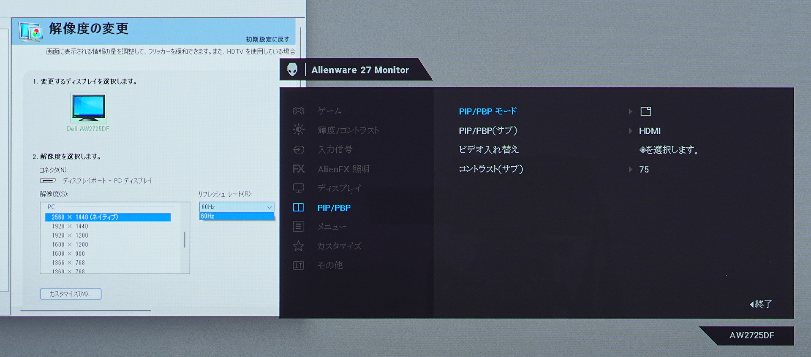This screenshot has width=811, height=357.
Task: Select the ビデオ入れ替え option
Action: pos(489,149)
